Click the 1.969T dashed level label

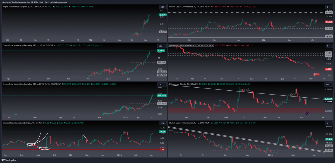coord(162,32)
